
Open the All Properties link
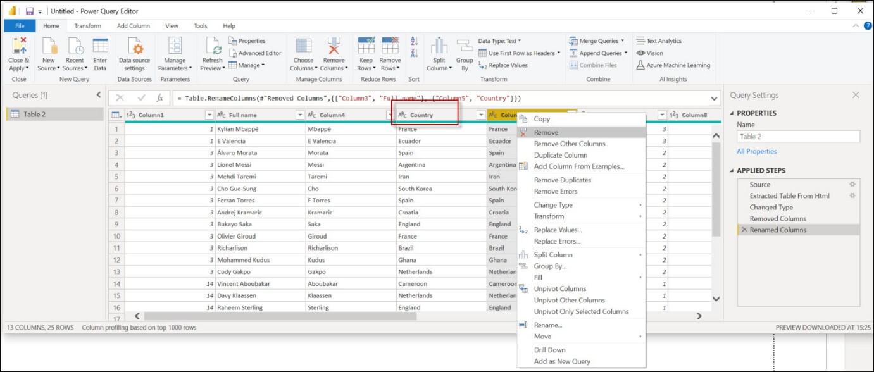click(756, 152)
